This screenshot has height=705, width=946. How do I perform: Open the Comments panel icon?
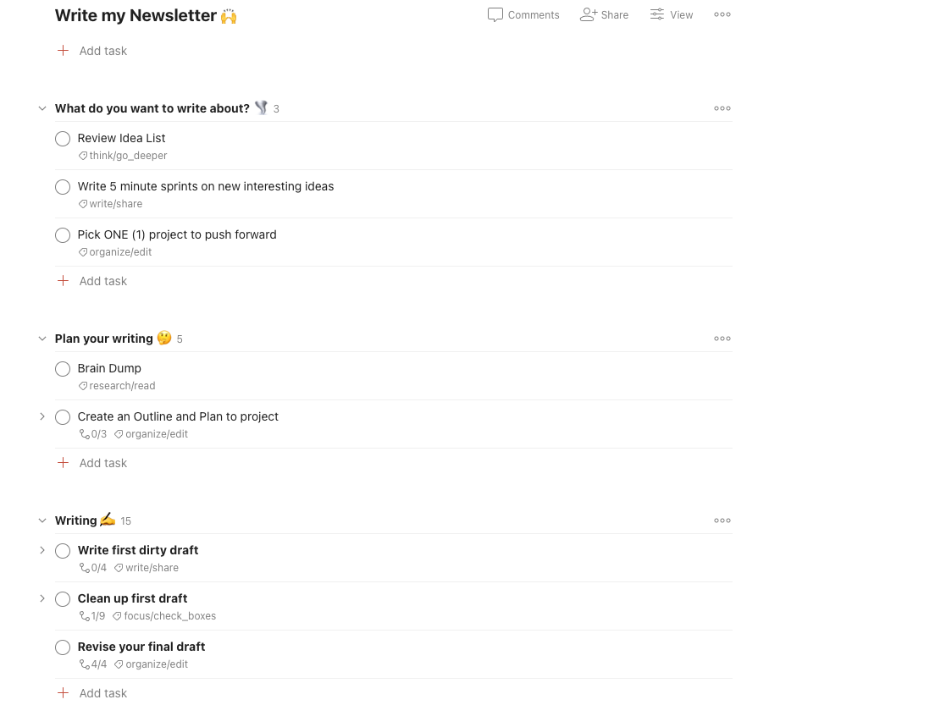(495, 15)
